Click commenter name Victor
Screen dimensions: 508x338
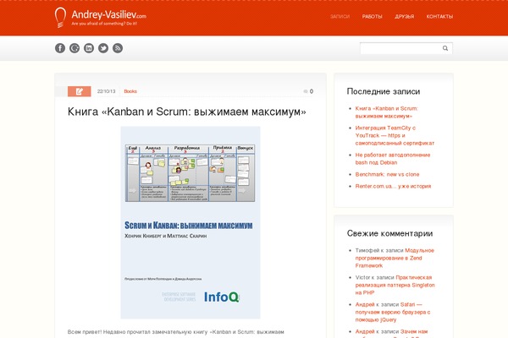click(x=363, y=277)
